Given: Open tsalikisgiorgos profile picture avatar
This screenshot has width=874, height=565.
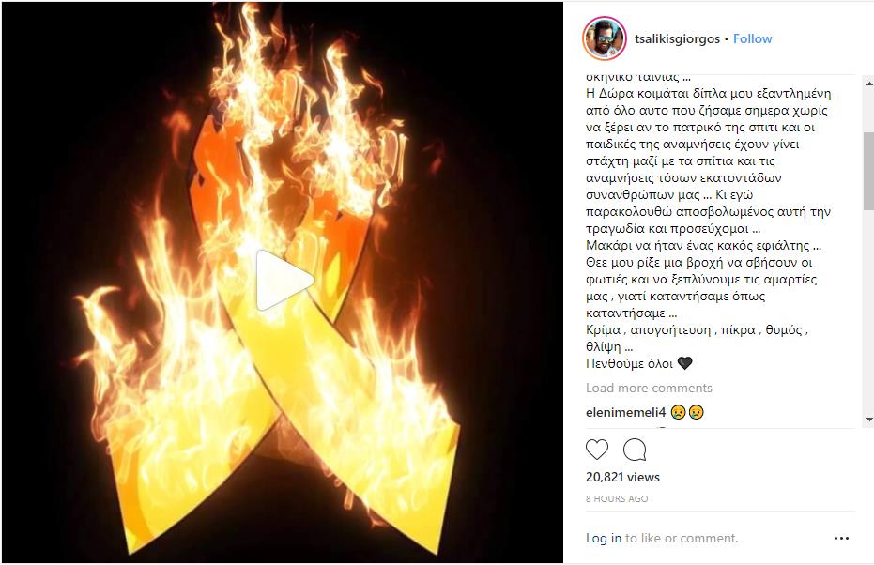Looking at the screenshot, I should pos(605,38).
